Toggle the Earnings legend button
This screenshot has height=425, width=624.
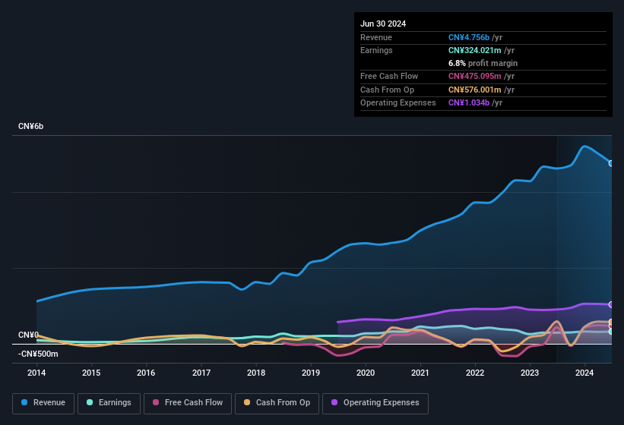pos(109,403)
